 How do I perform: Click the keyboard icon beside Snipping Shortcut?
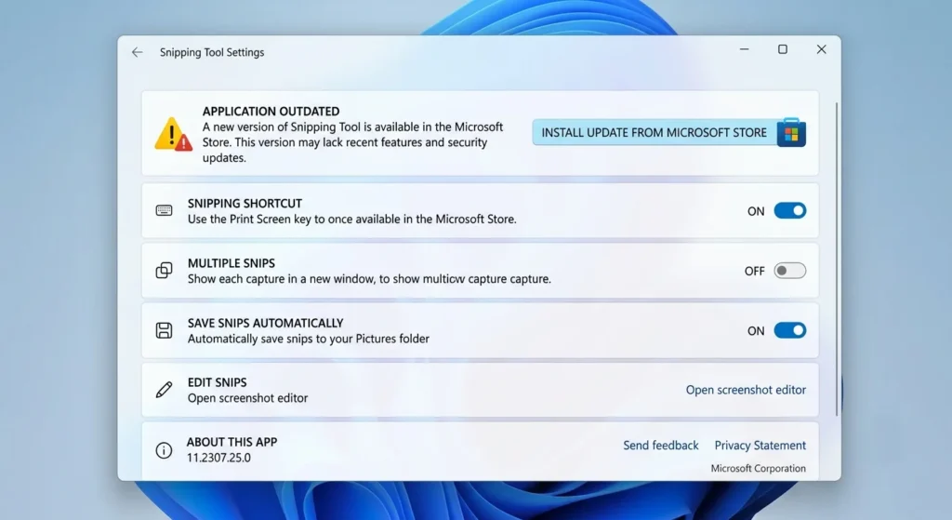pos(164,210)
